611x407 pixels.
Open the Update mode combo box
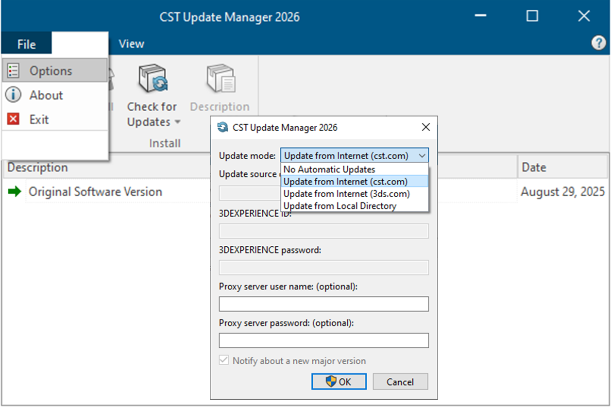pos(354,156)
